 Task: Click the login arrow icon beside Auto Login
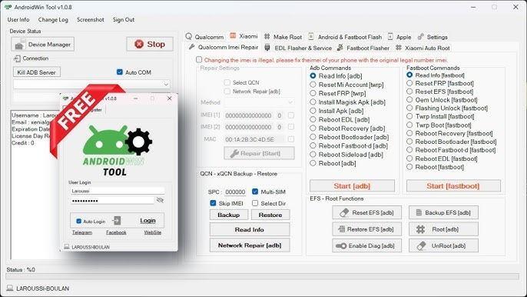pyautogui.click(x=117, y=221)
